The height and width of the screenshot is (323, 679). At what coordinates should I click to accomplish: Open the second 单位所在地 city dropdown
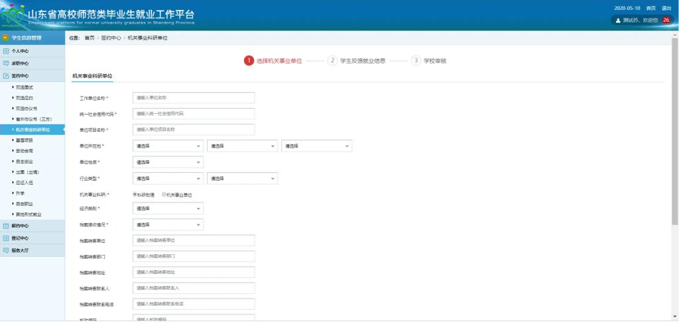pyautogui.click(x=243, y=146)
